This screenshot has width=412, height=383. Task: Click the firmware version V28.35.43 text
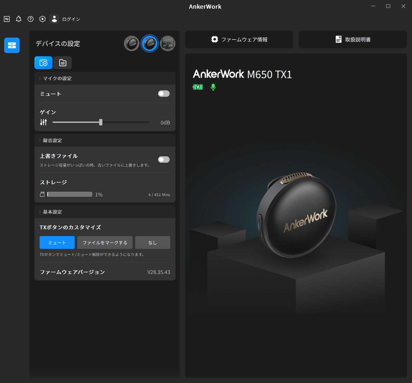(159, 272)
